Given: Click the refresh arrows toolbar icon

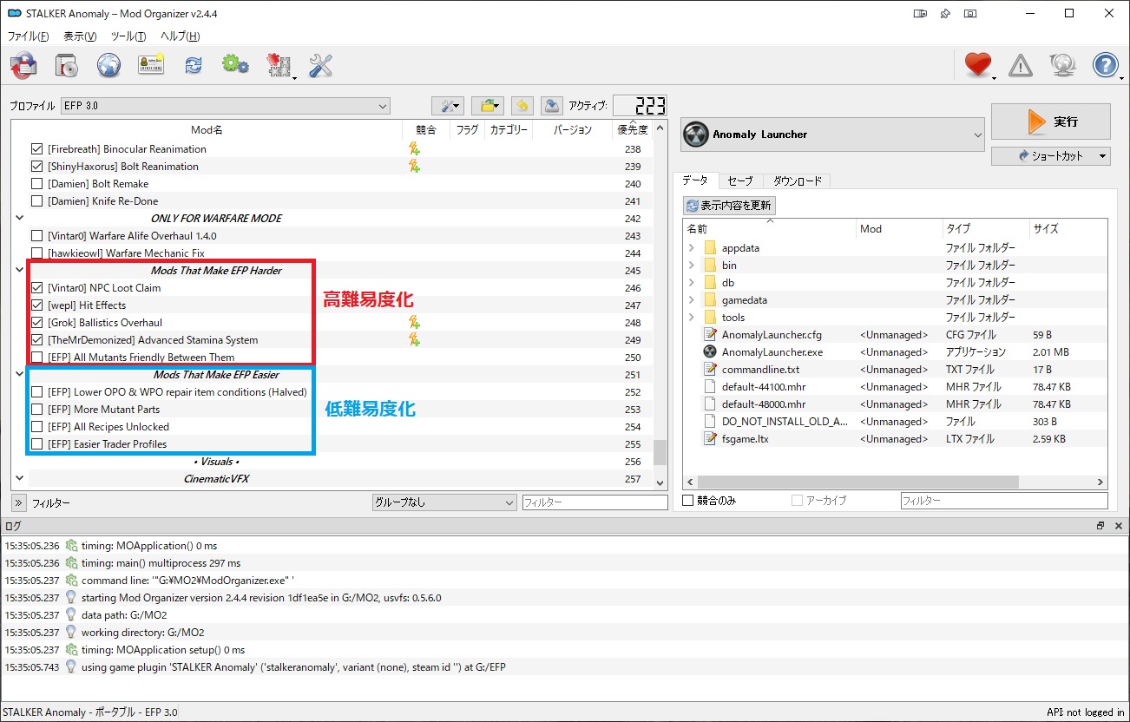Looking at the screenshot, I should click(193, 65).
